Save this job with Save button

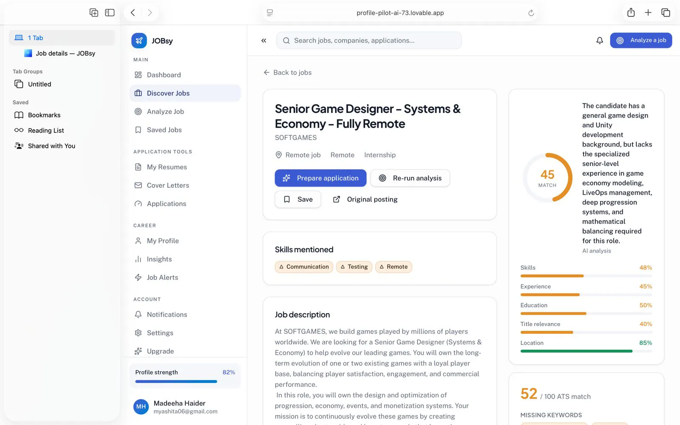click(298, 200)
